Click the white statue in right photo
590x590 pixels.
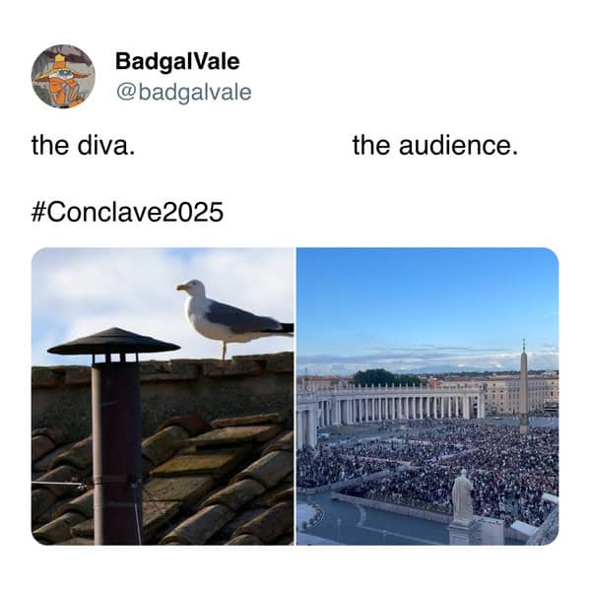click(x=462, y=496)
